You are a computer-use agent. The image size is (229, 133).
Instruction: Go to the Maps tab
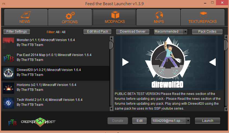[158, 17]
